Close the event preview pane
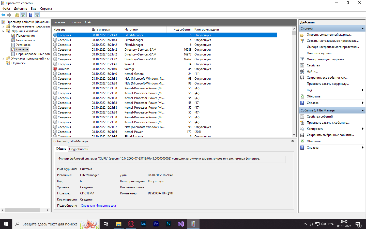This screenshot has width=366, height=229. click(293, 141)
